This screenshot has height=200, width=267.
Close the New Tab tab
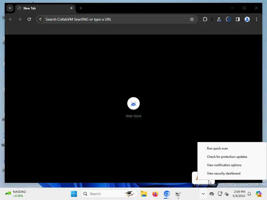coord(71,8)
